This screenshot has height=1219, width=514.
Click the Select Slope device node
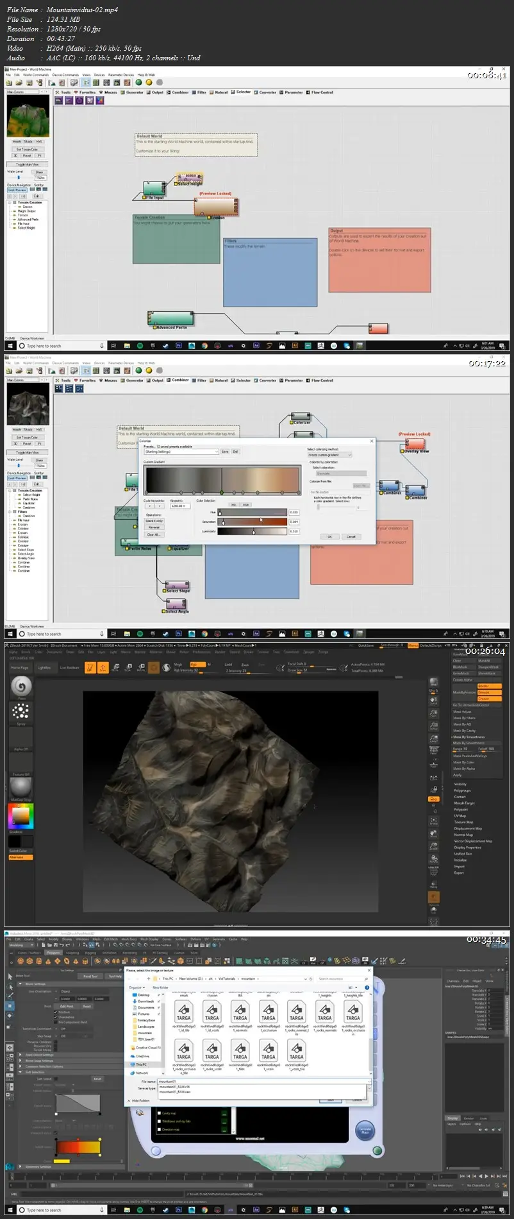pyautogui.click(x=176, y=586)
